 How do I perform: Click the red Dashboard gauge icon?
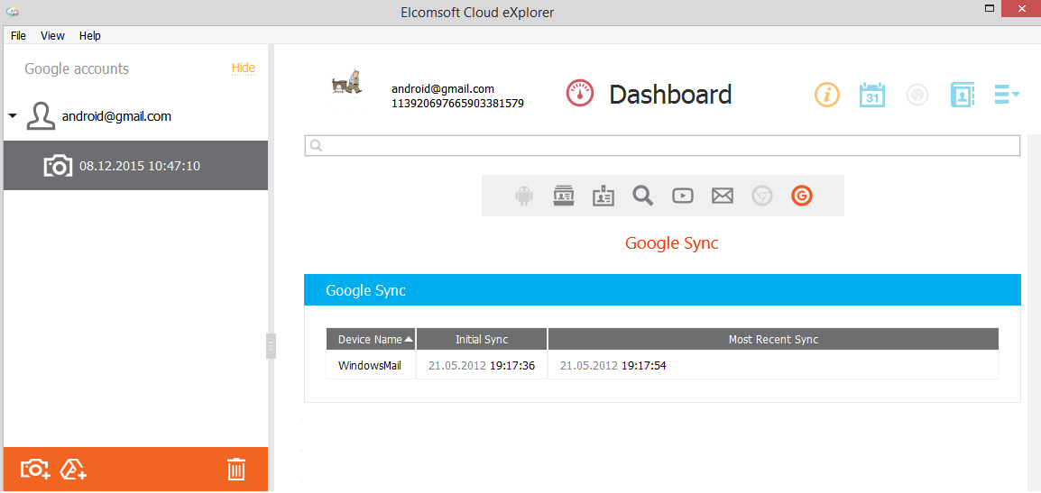click(x=580, y=95)
